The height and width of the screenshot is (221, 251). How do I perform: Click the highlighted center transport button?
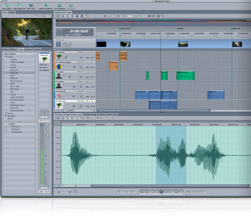(161, 192)
